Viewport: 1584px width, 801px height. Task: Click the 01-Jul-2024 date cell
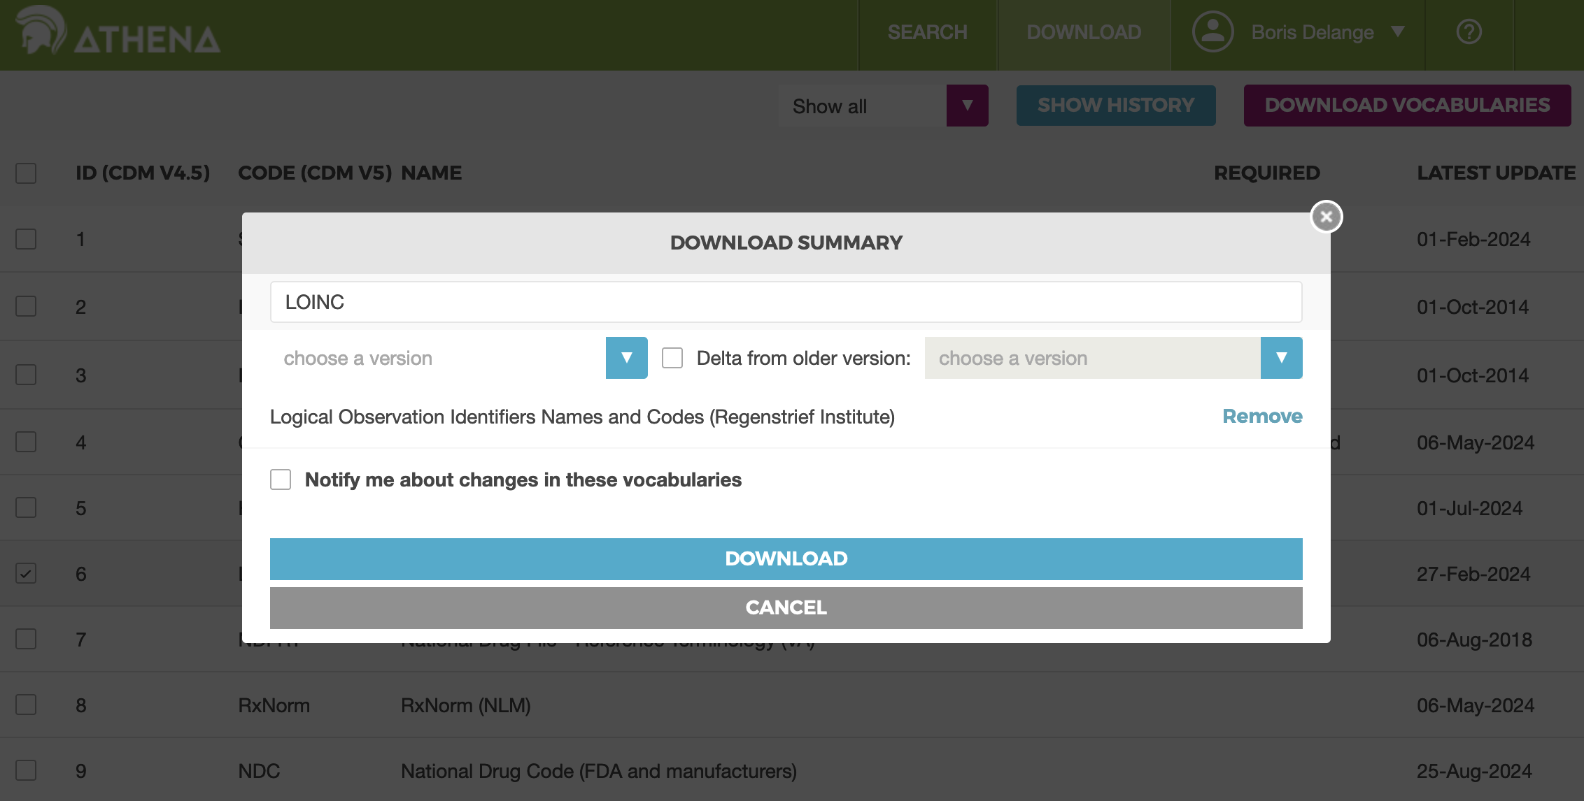[1469, 508]
